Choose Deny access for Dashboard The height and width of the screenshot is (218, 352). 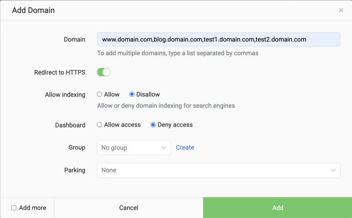(153, 125)
